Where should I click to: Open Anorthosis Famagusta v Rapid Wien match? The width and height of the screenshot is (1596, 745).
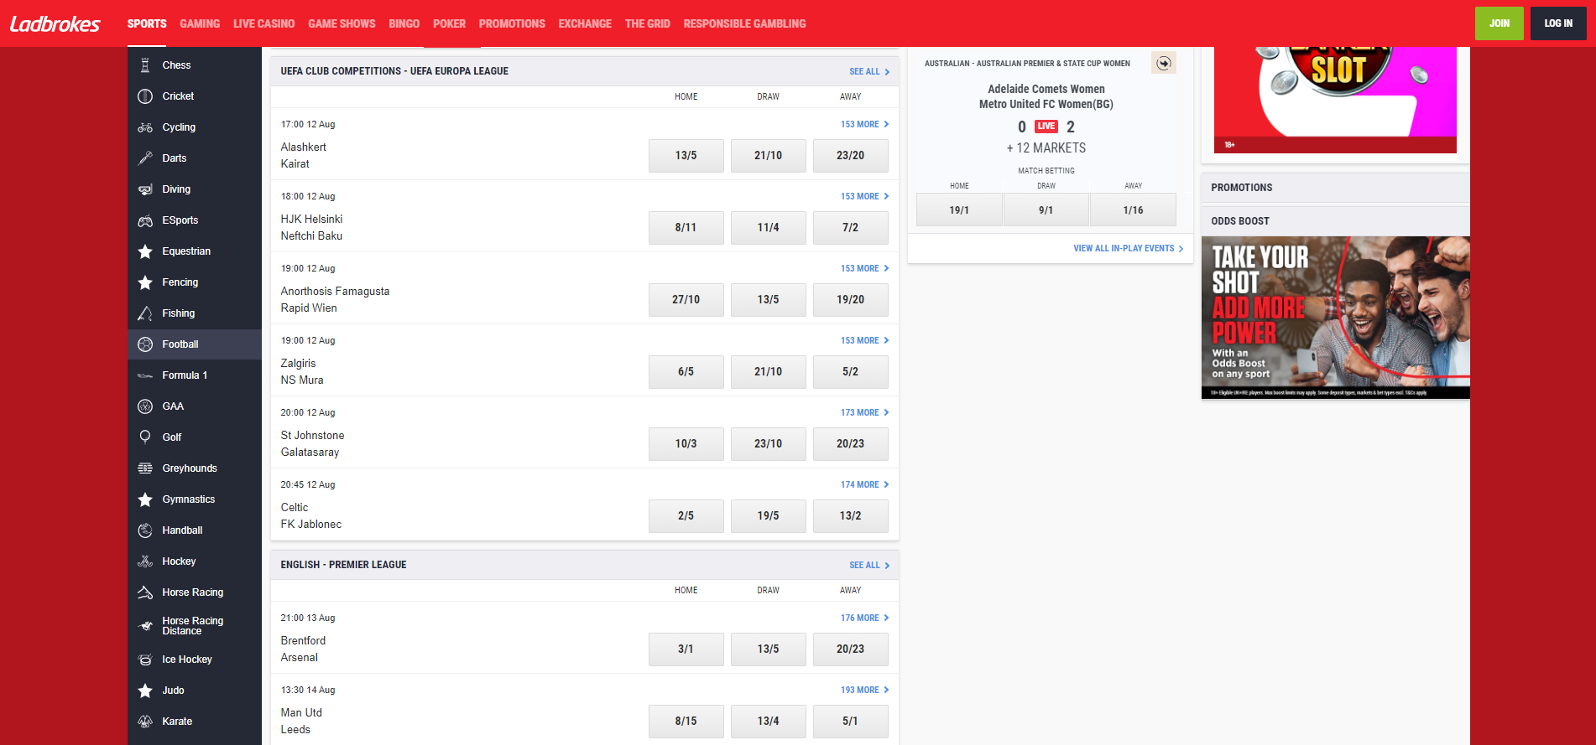(x=335, y=300)
